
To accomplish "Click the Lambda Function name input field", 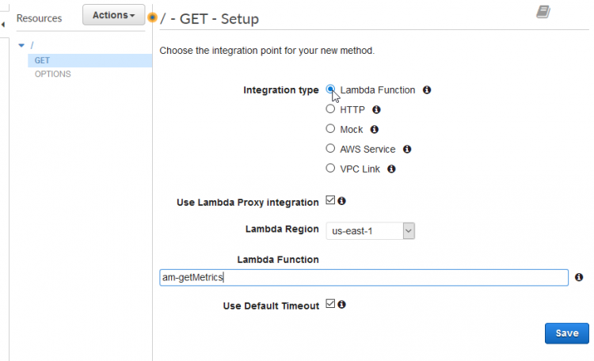I will coord(364,278).
